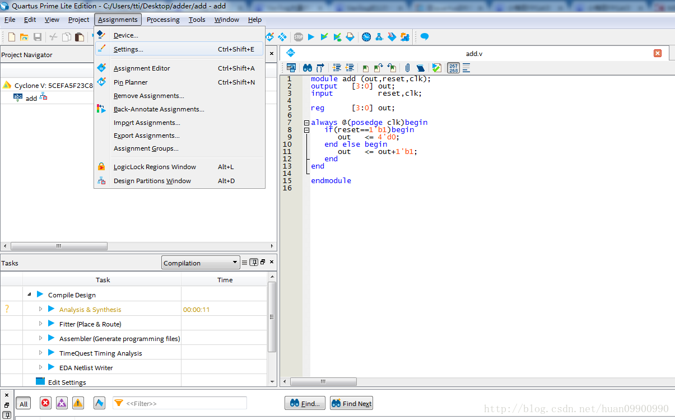The image size is (675, 420).
Task: Click the Find... button
Action: click(305, 403)
